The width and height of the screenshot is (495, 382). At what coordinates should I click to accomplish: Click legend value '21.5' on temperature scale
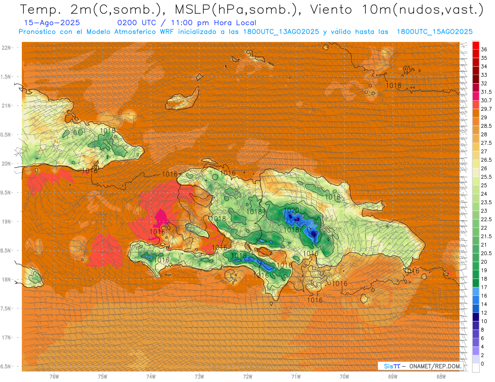pyautogui.click(x=486, y=237)
